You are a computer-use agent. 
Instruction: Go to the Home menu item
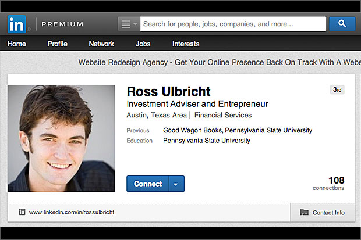coord(17,44)
